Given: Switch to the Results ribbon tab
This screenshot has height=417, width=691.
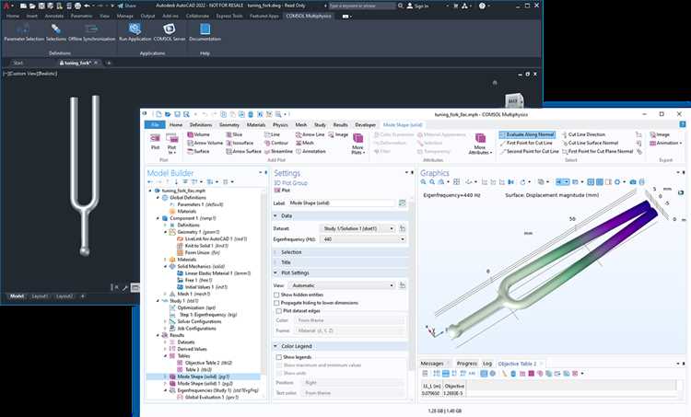Looking at the screenshot, I should (340, 124).
